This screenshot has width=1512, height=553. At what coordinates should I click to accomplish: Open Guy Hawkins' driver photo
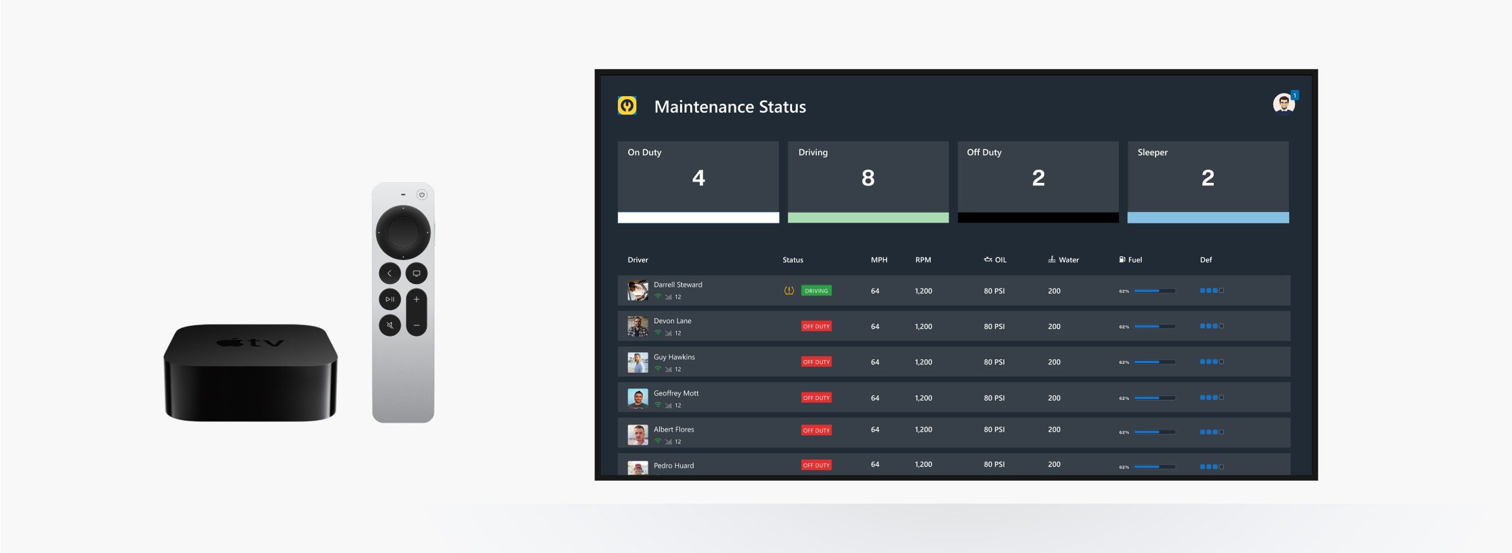(x=638, y=363)
